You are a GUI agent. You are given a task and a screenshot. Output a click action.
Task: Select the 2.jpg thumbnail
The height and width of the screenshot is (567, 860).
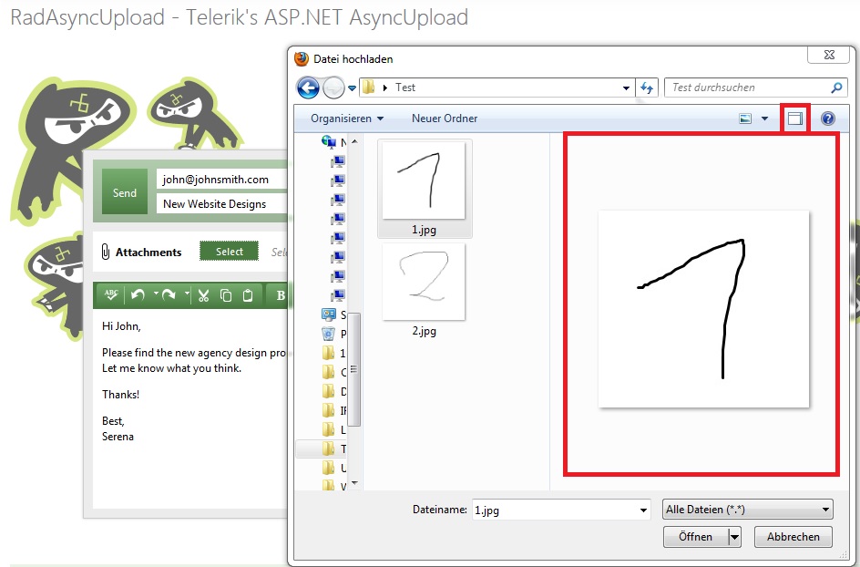[x=424, y=282]
